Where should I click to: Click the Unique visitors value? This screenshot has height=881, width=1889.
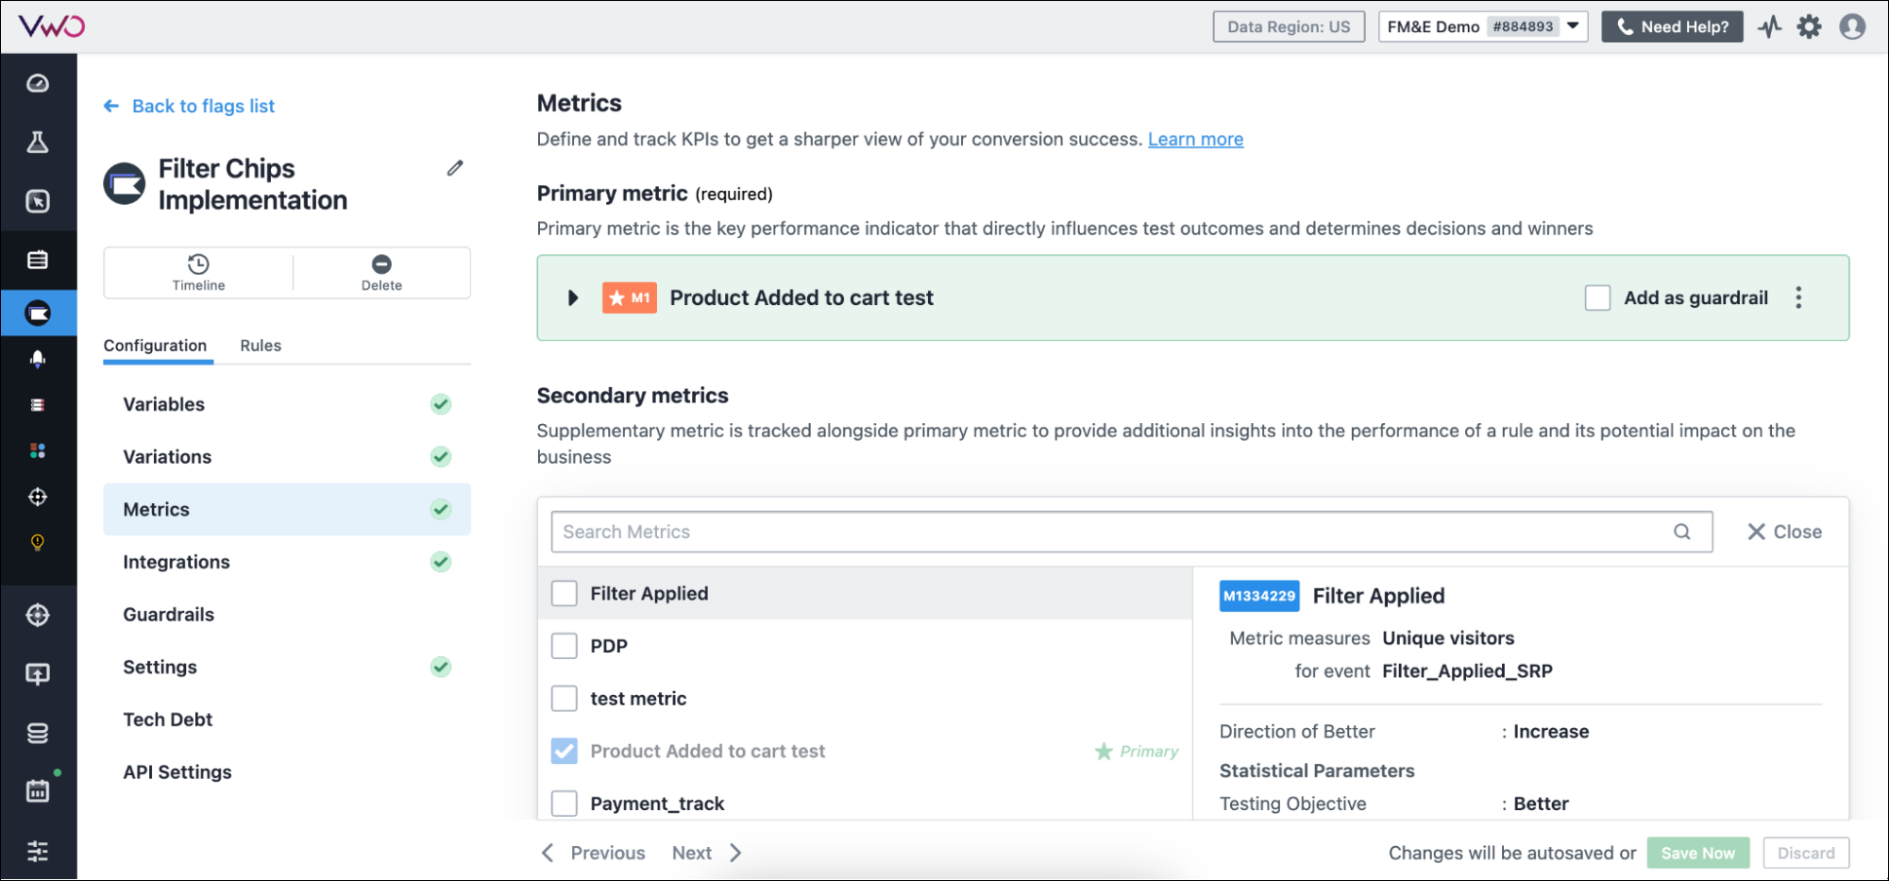click(1448, 638)
